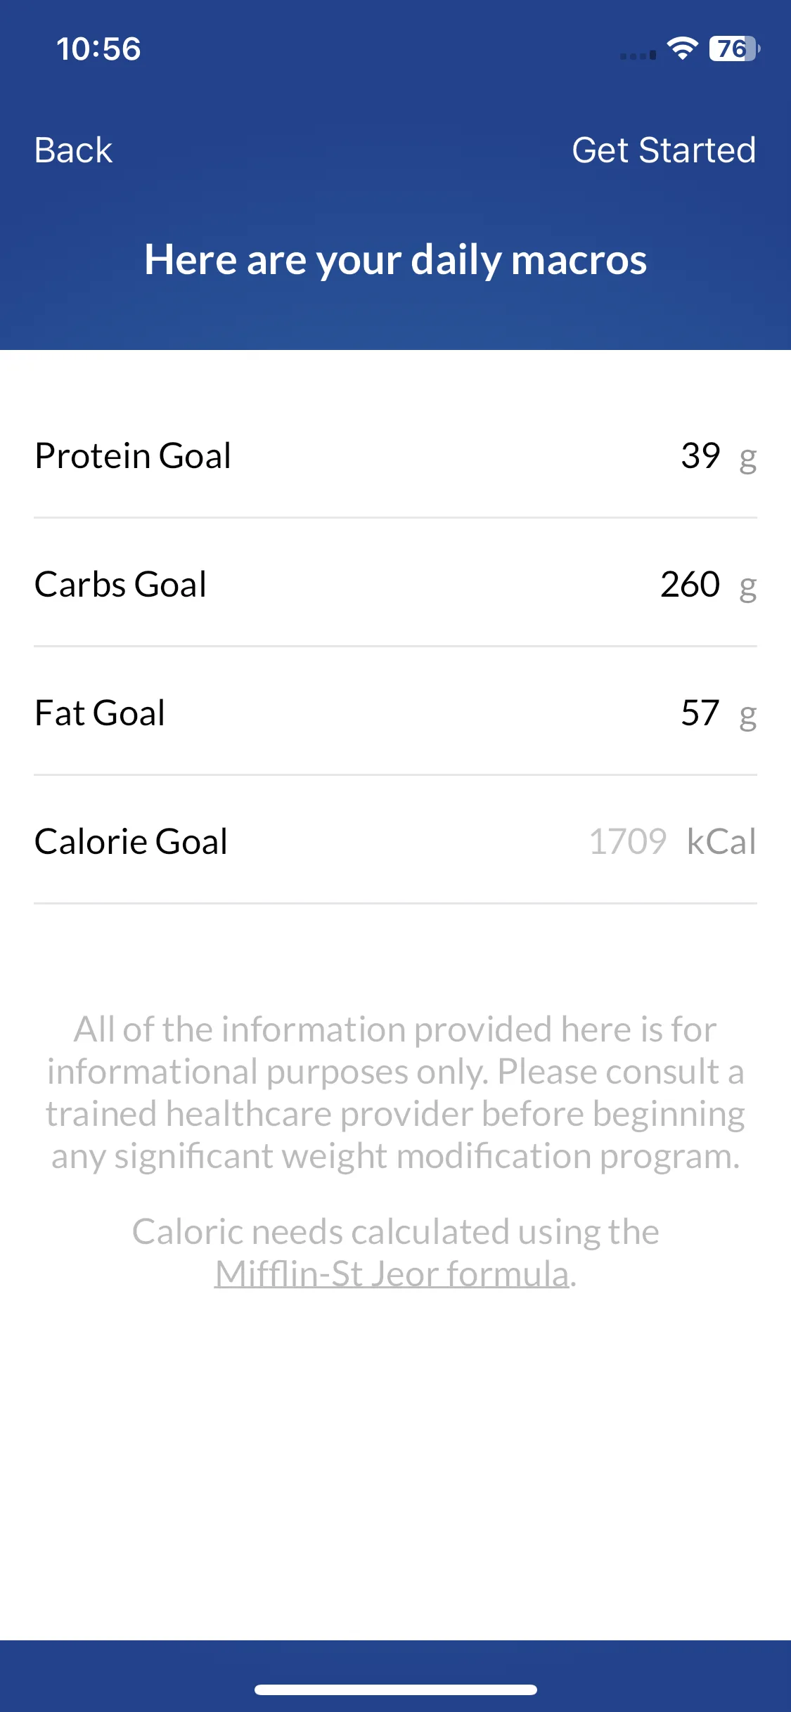The image size is (791, 1712).
Task: Select the Carbs Goal label
Action: click(120, 584)
